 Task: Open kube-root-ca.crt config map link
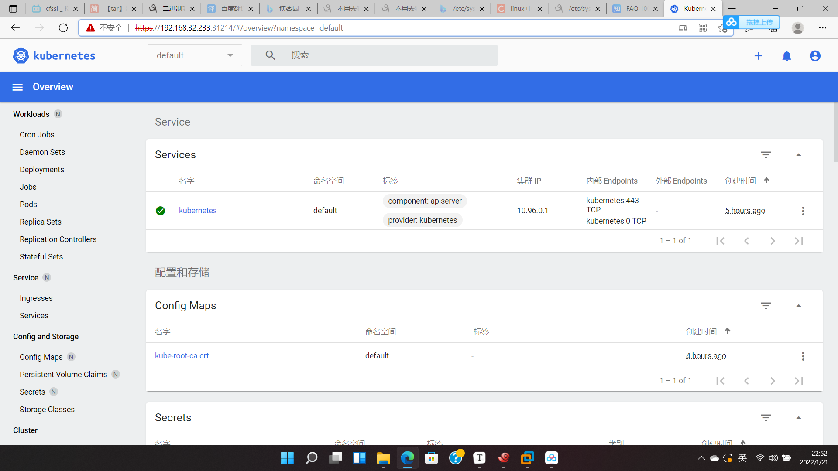click(x=182, y=356)
